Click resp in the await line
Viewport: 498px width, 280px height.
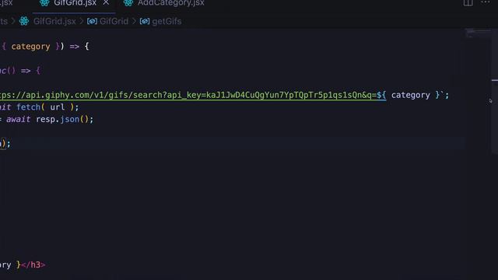click(45, 120)
